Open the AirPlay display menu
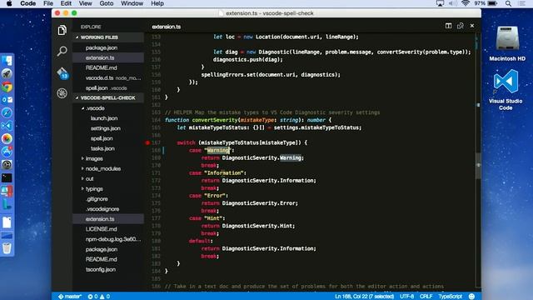This screenshot has width=533, height=300. tap(440, 3)
